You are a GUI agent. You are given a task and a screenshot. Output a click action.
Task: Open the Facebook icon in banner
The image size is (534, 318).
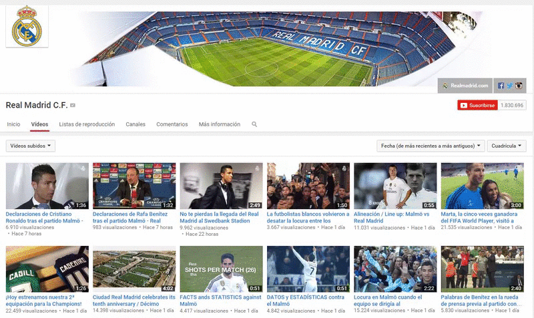[x=501, y=86]
